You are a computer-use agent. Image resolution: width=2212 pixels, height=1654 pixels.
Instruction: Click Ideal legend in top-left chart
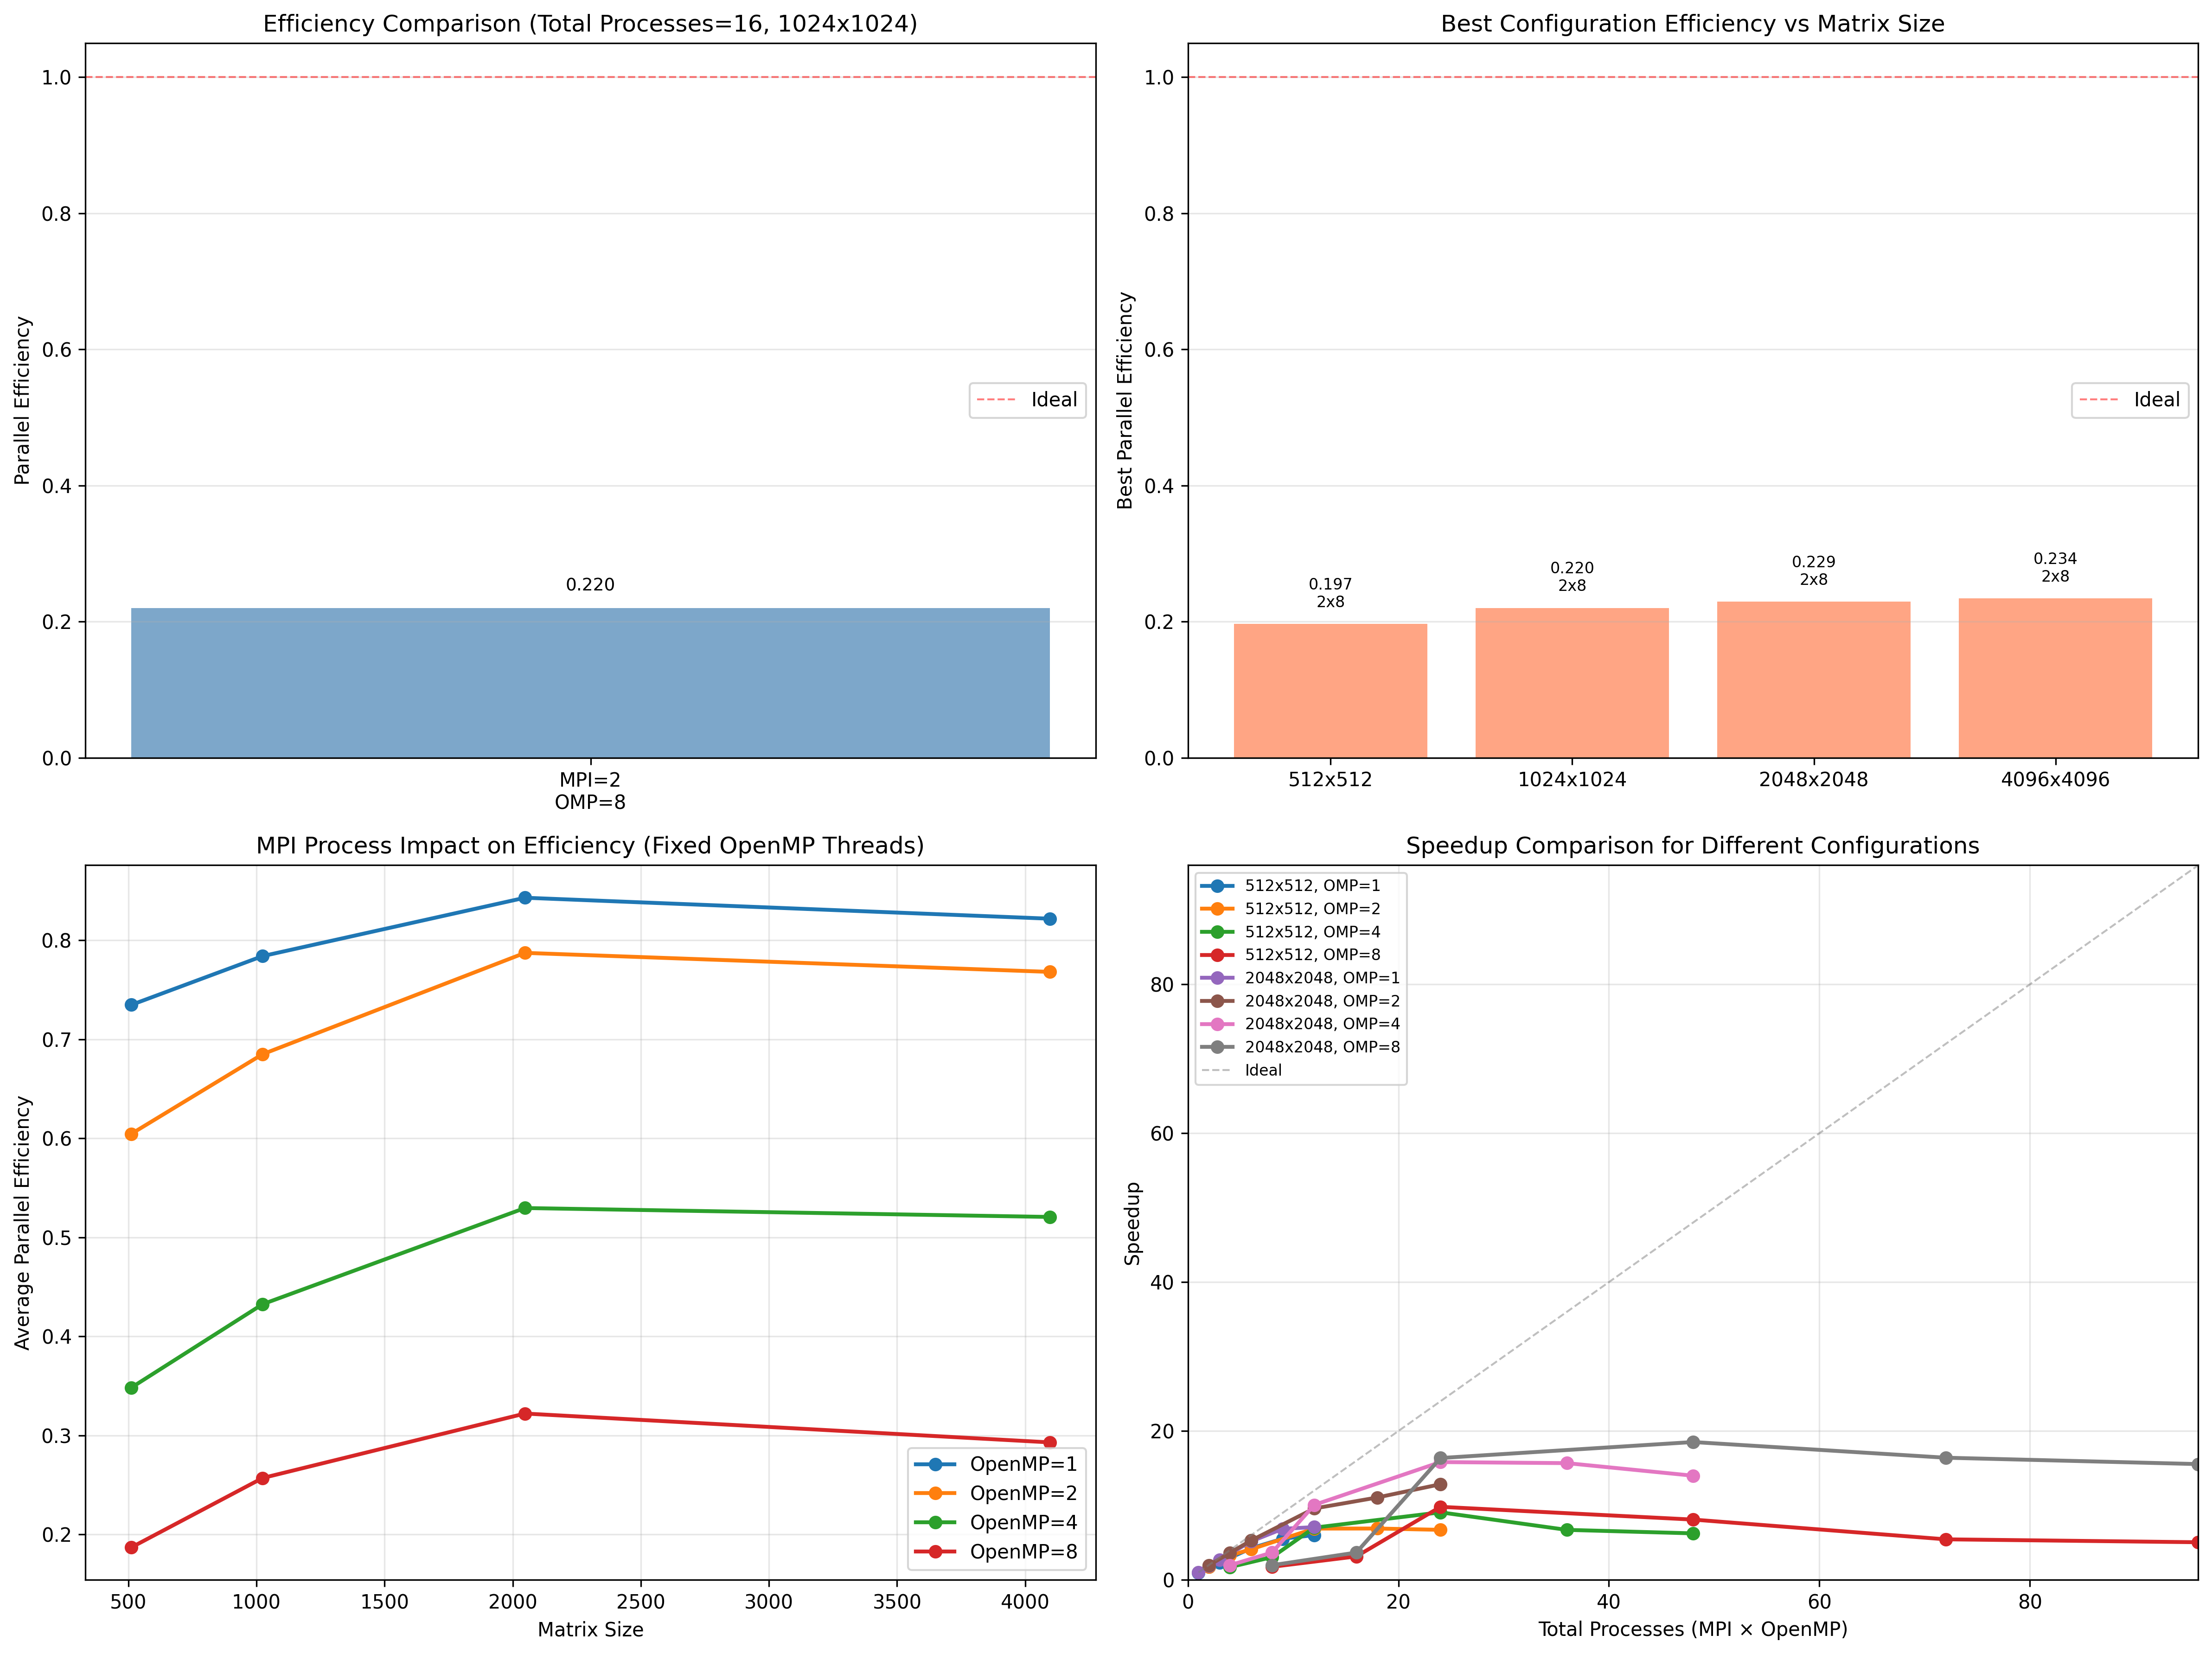(x=1027, y=400)
